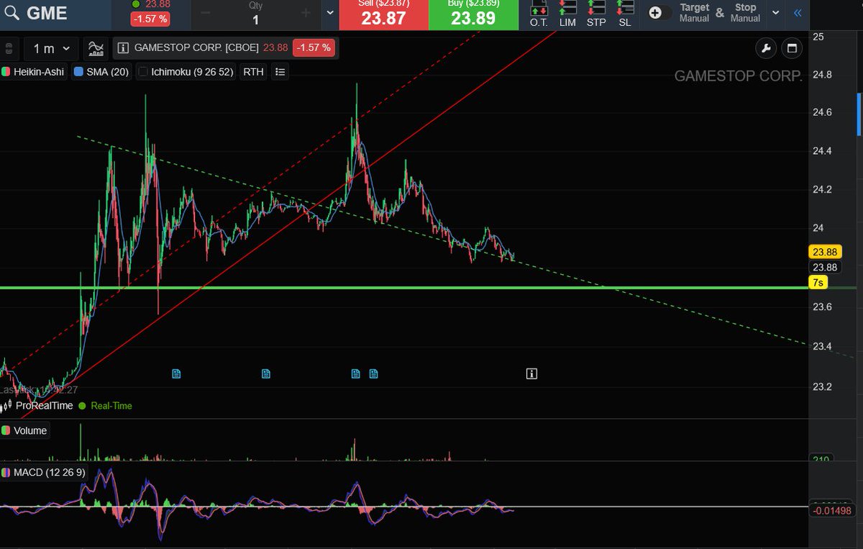Screen dimensions: 863x549
Task: Click the -0.01498 MACD value label
Action: click(x=832, y=511)
